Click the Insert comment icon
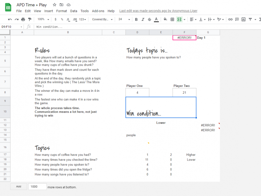This screenshot has width=261, height=196. [x=237, y=19]
